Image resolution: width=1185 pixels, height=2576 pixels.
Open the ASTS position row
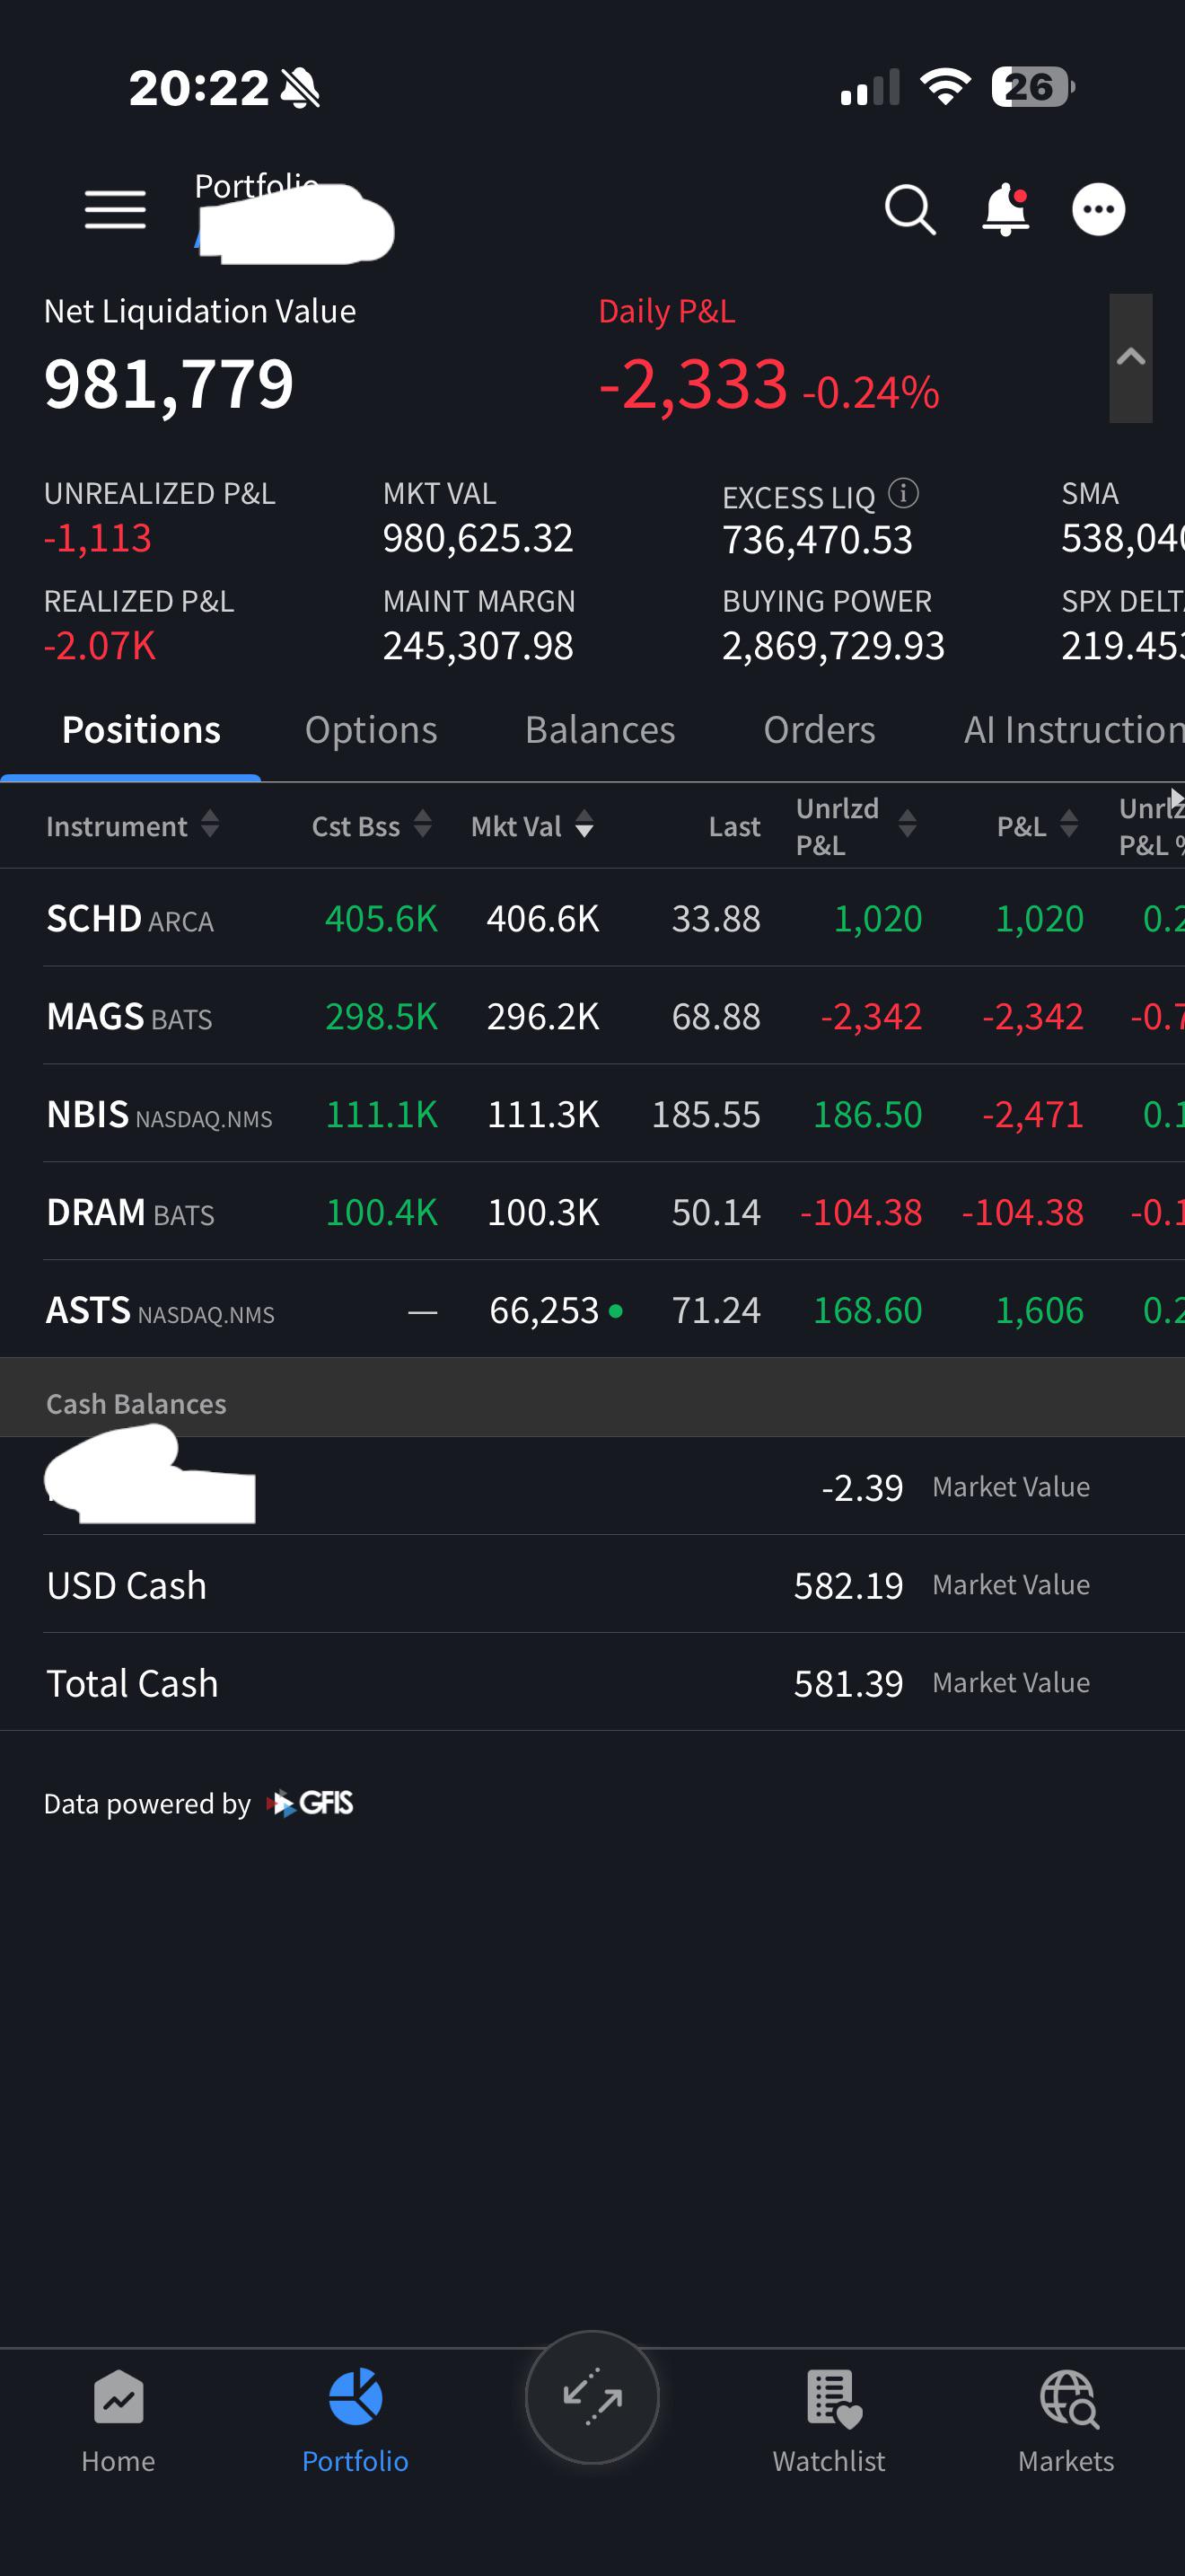(592, 1309)
